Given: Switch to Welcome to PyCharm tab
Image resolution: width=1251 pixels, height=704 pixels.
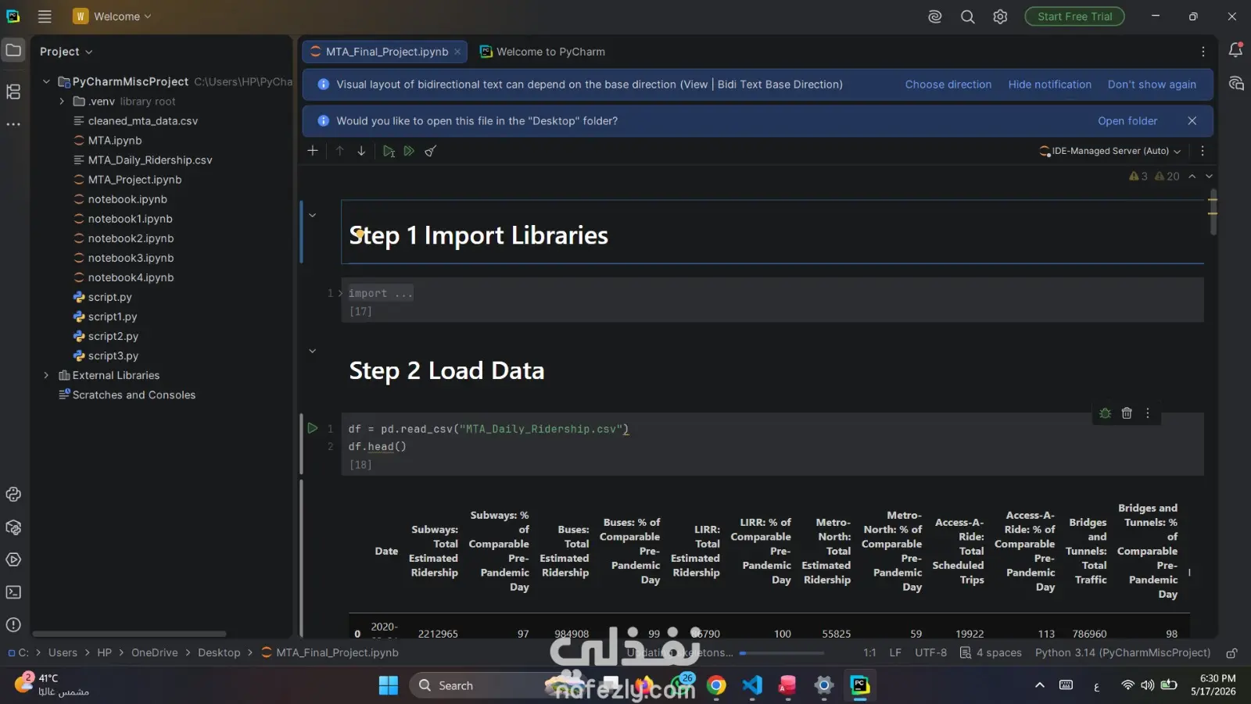Looking at the screenshot, I should click(x=543, y=52).
